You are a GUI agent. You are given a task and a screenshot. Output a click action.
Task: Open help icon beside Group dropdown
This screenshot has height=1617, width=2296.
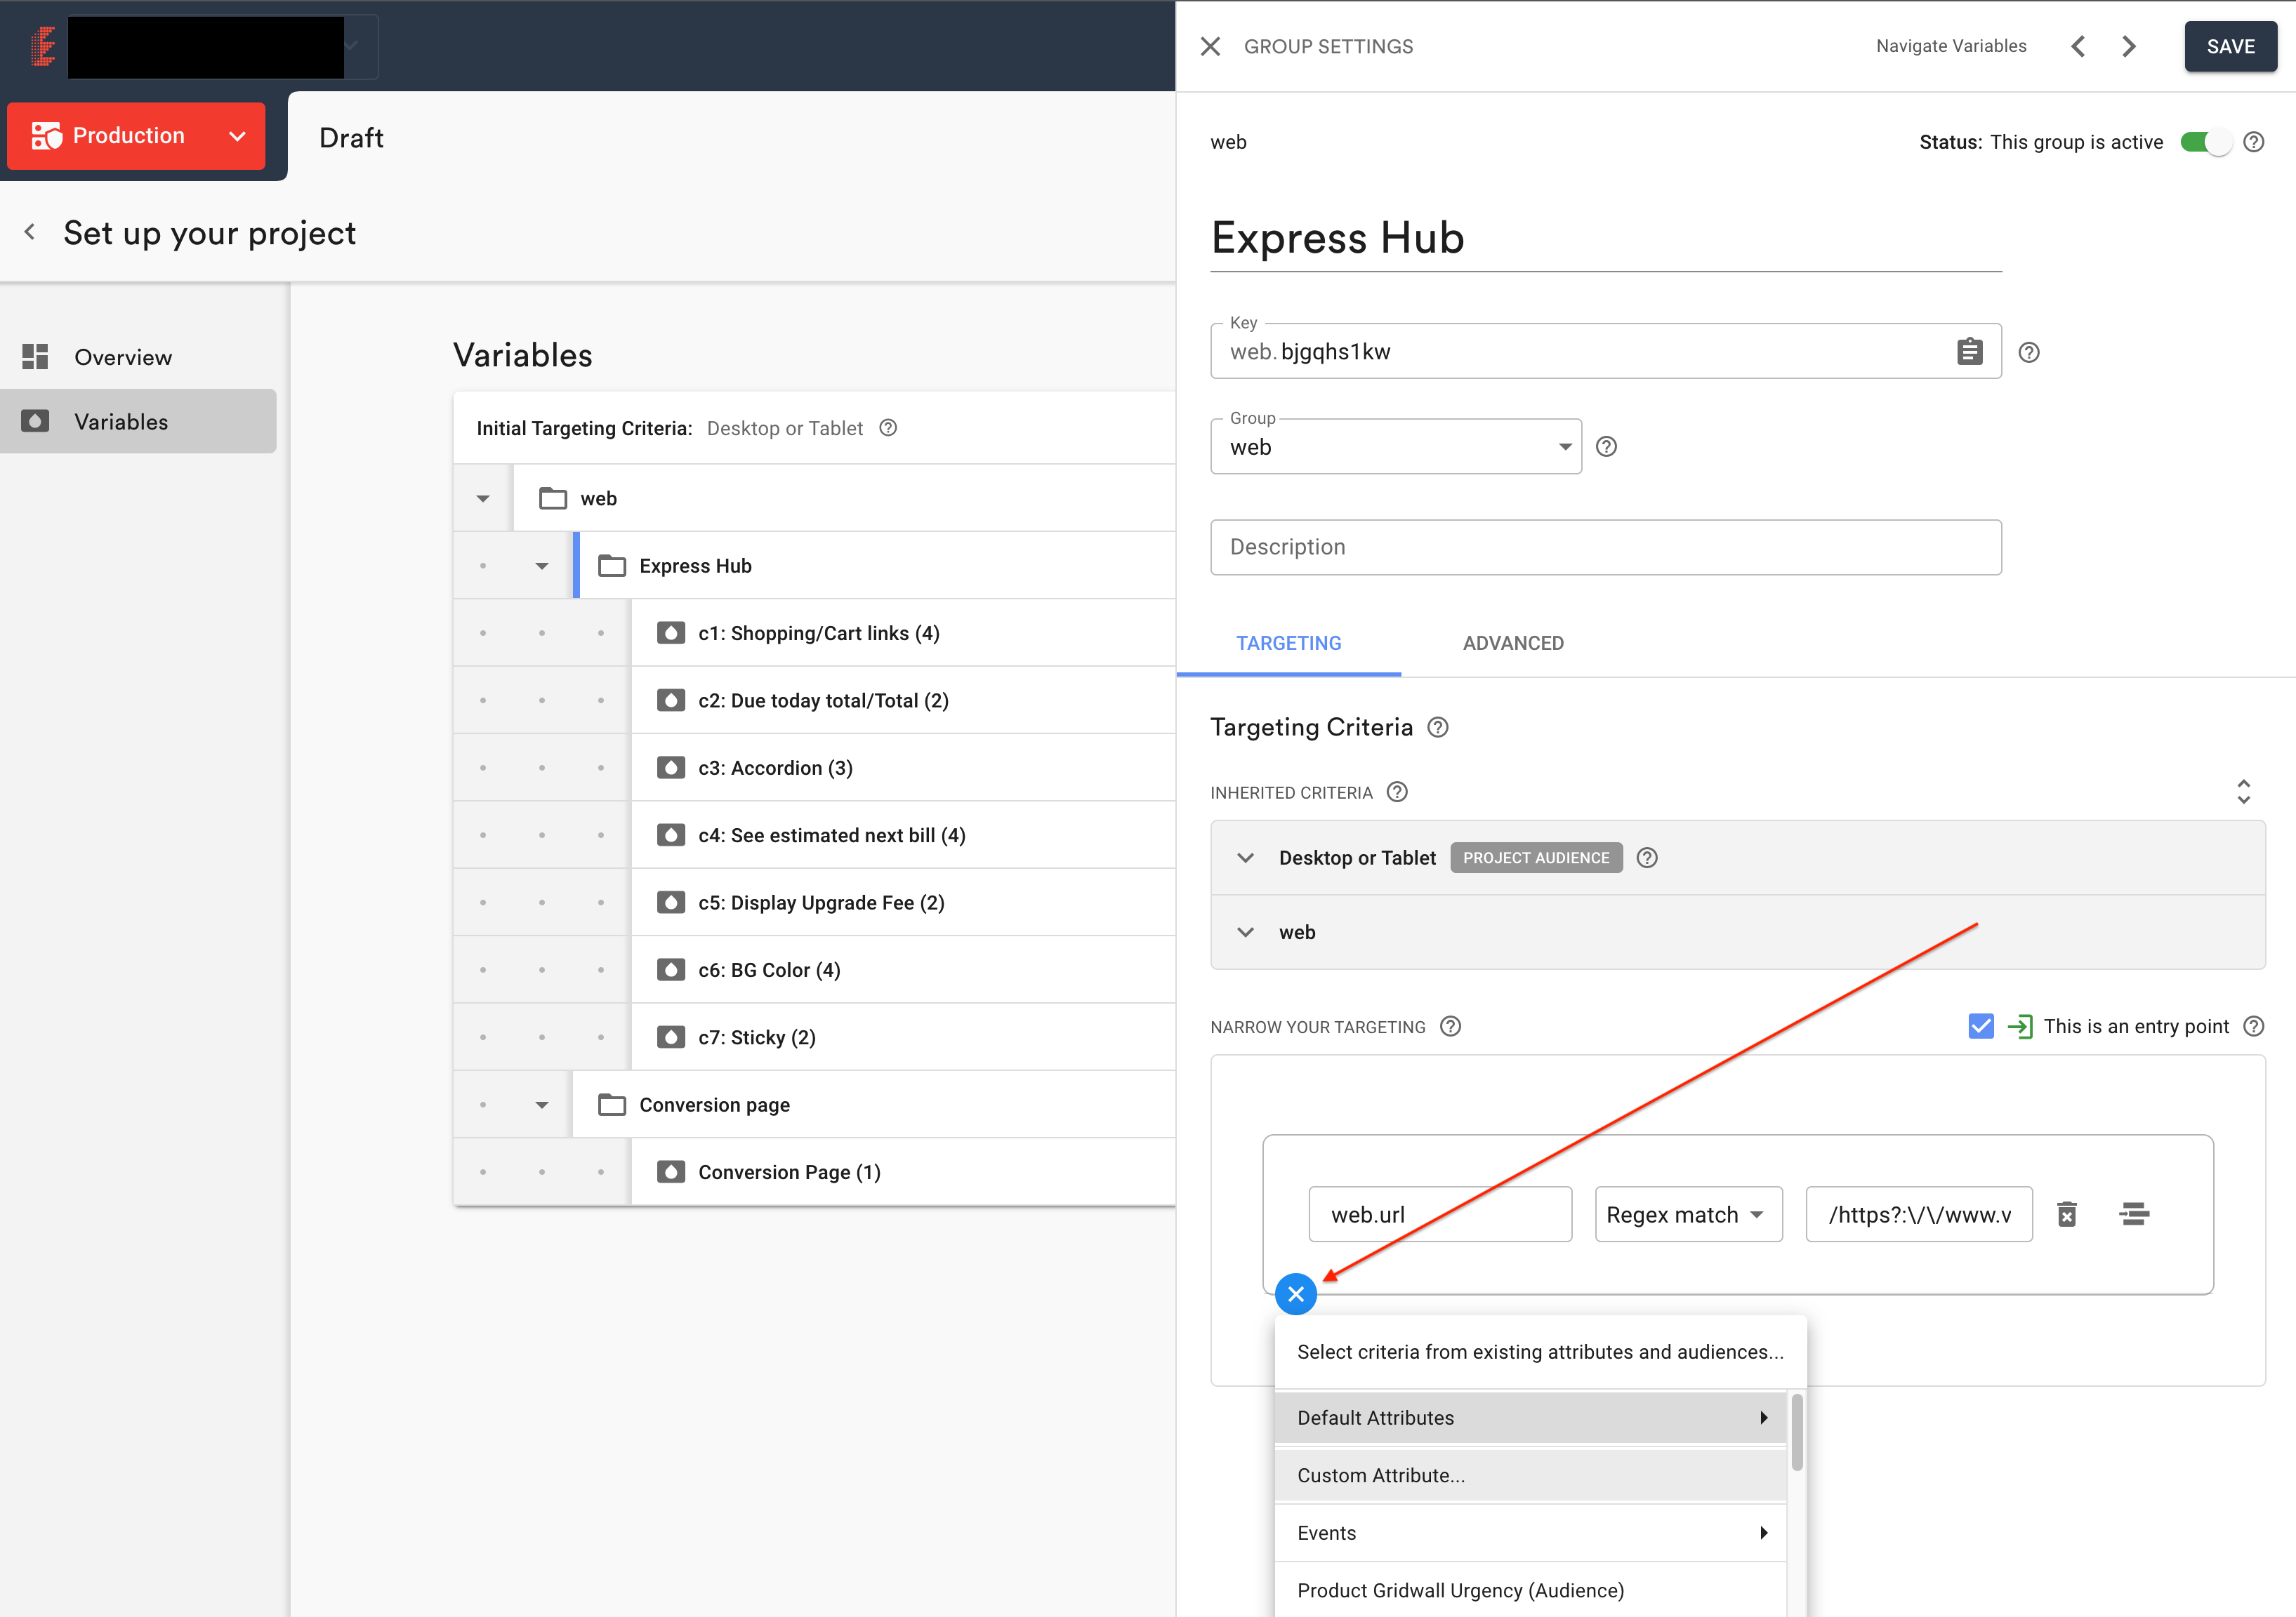(x=1606, y=447)
